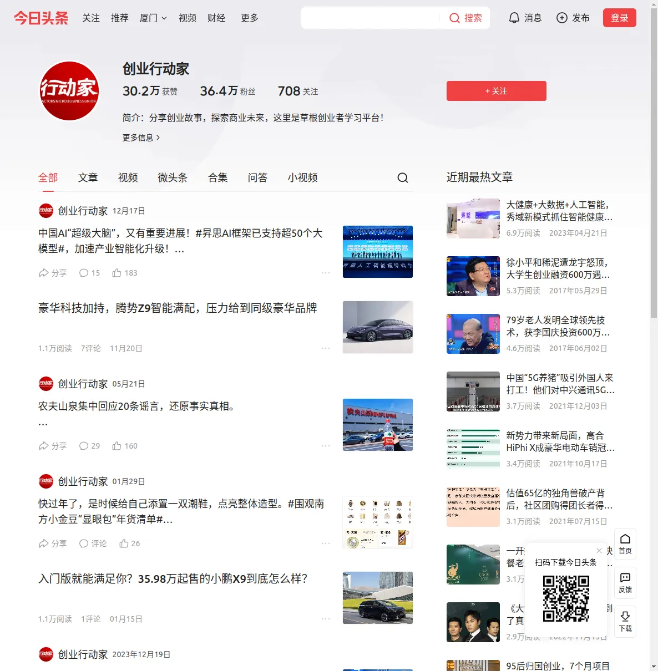The width and height of the screenshot is (658, 671).
Task: Comment on the 快过年了 潮鞋 post
Action: [93, 543]
